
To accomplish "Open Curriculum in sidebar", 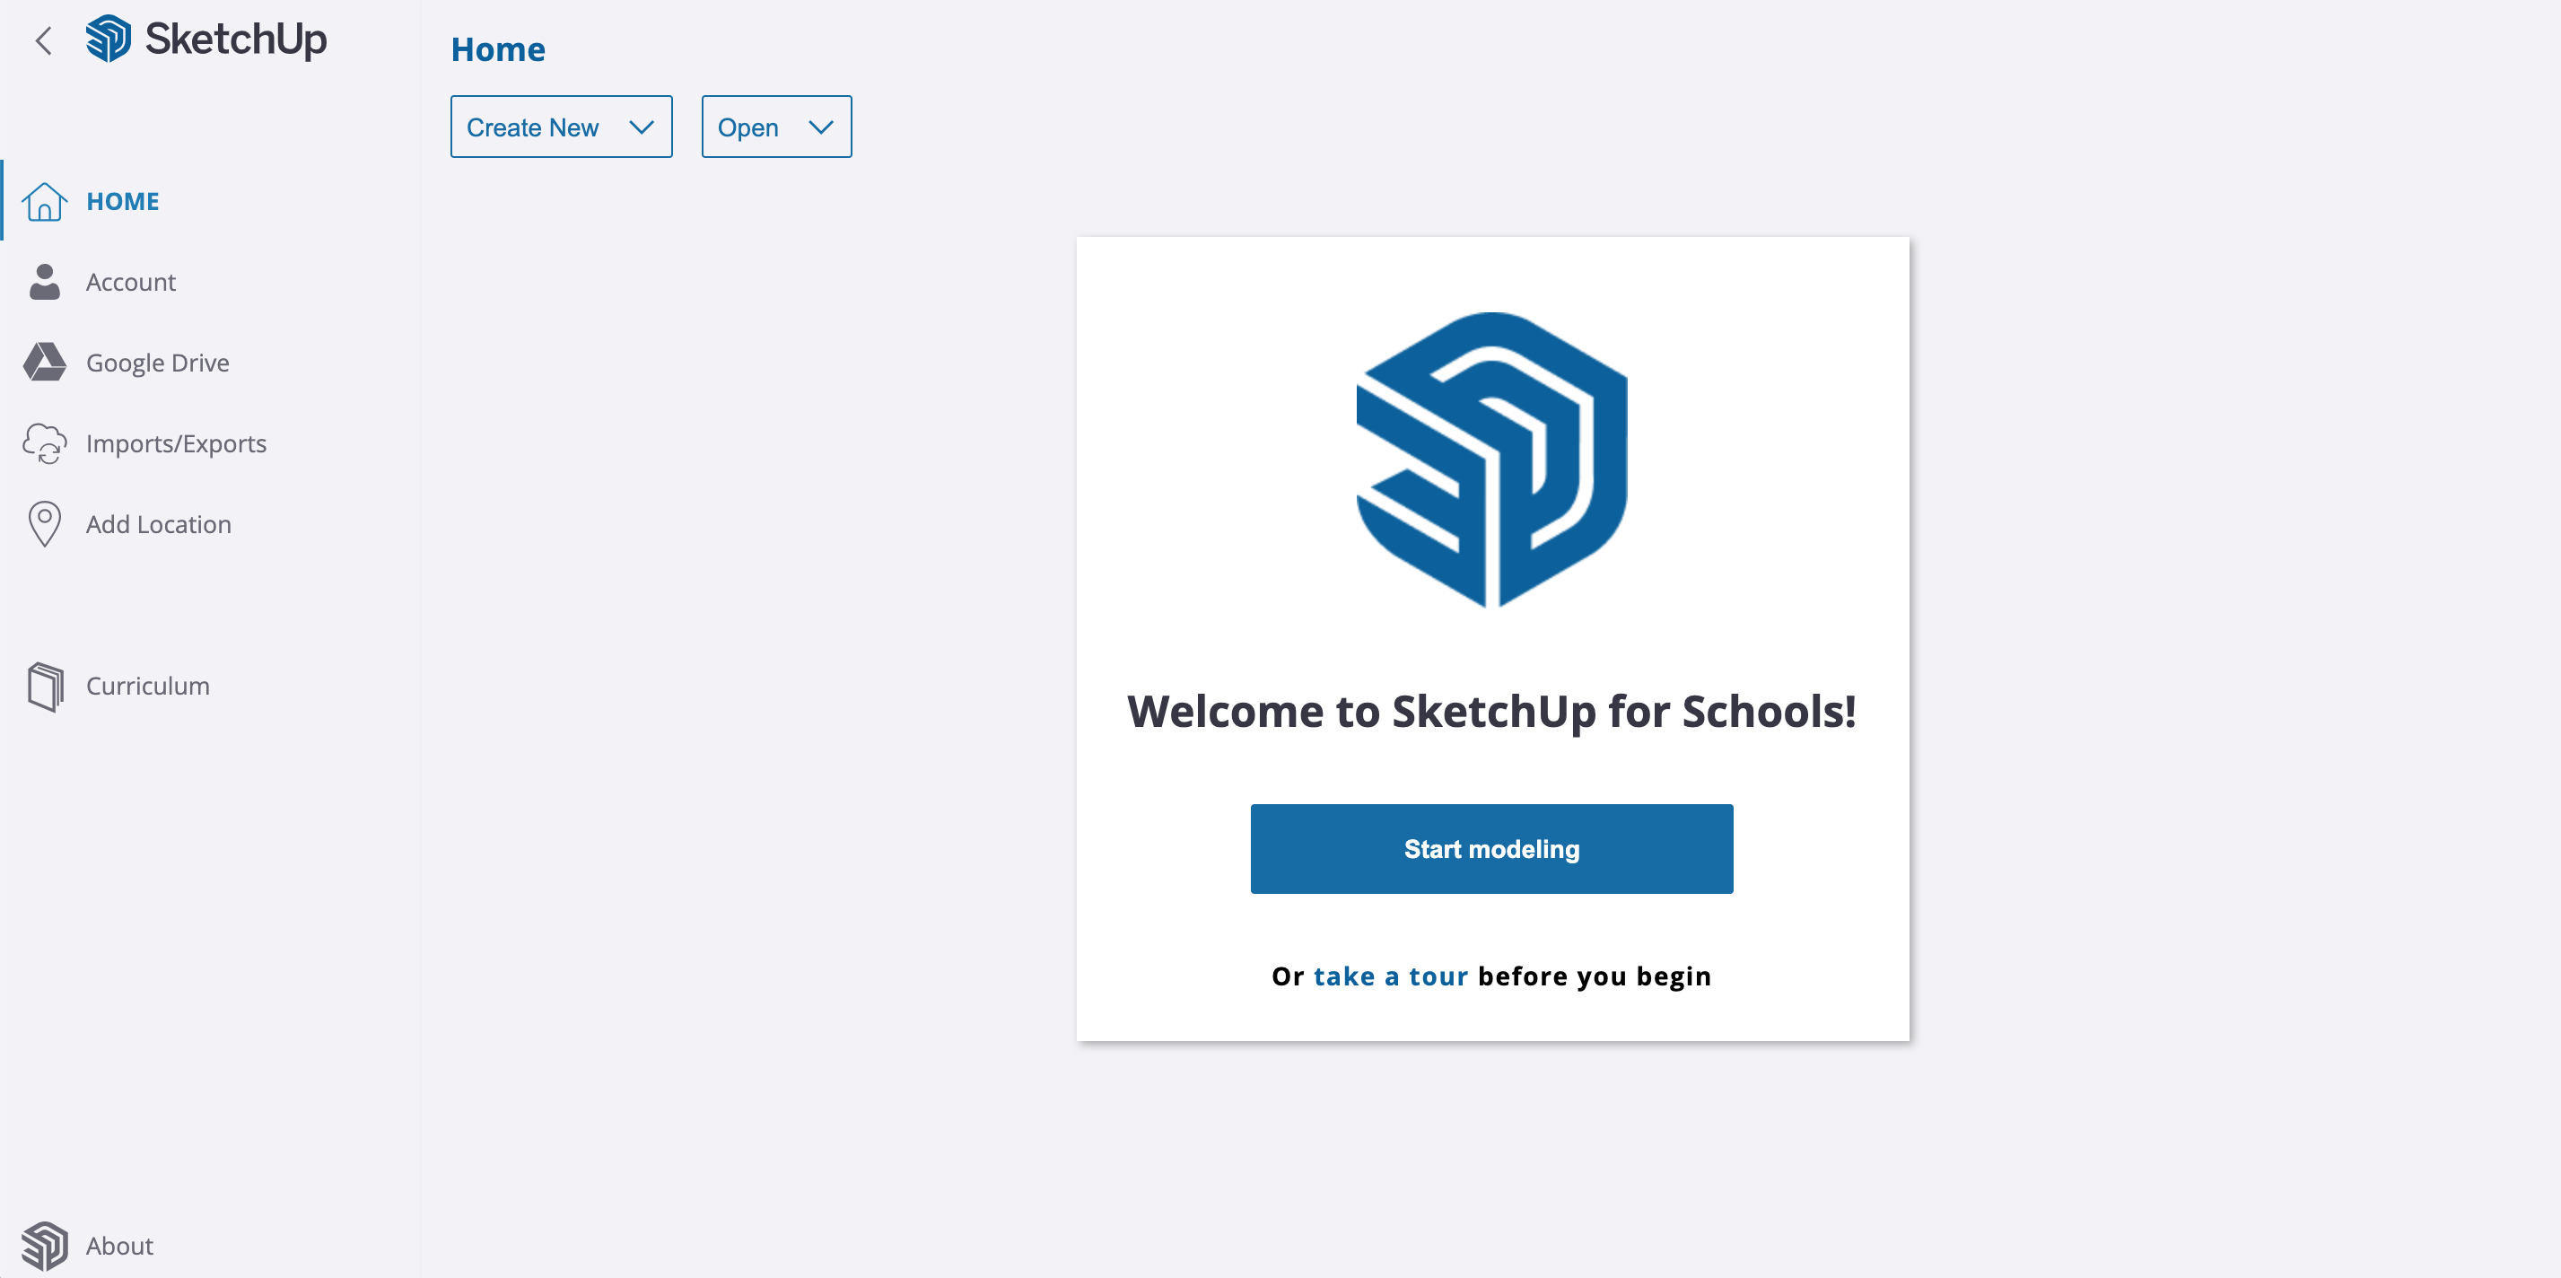I will pyautogui.click(x=211, y=687).
